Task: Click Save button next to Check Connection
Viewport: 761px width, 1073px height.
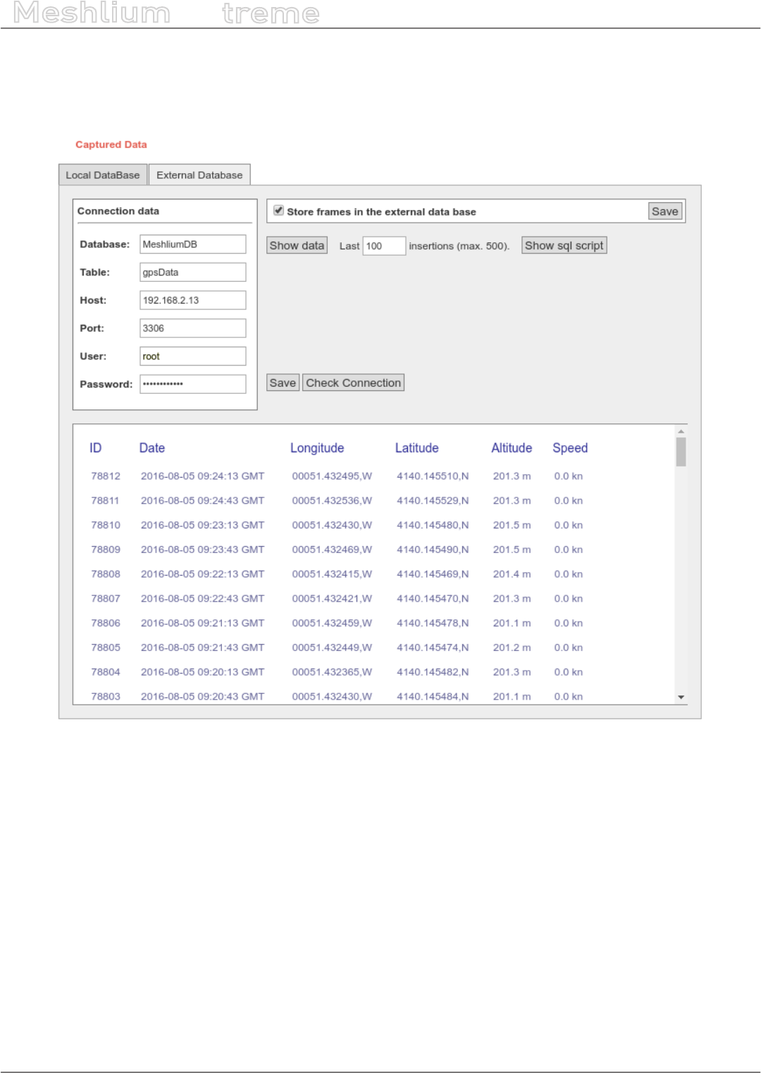Action: (283, 383)
